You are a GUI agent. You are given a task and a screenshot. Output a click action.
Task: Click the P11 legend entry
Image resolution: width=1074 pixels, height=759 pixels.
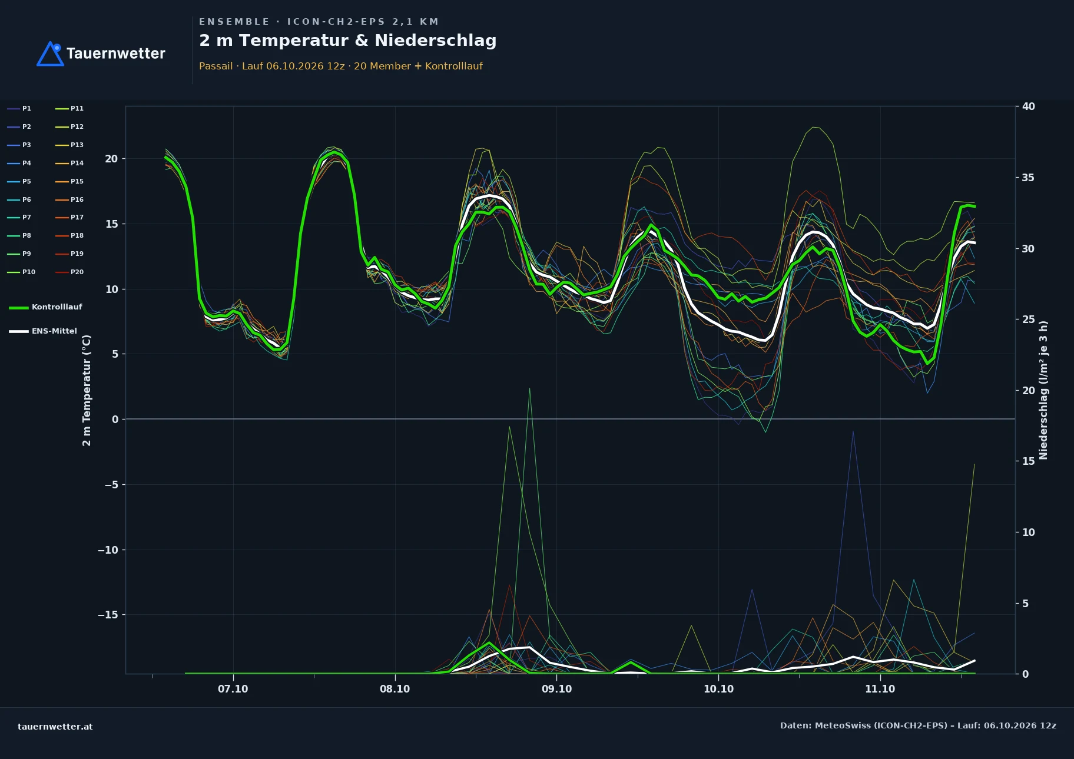(x=69, y=108)
